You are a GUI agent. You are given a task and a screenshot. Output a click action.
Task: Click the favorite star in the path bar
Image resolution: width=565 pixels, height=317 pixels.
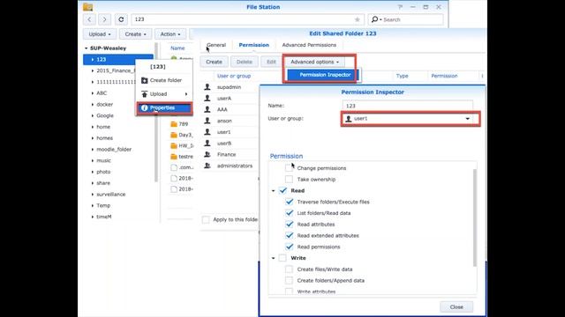[x=357, y=19]
